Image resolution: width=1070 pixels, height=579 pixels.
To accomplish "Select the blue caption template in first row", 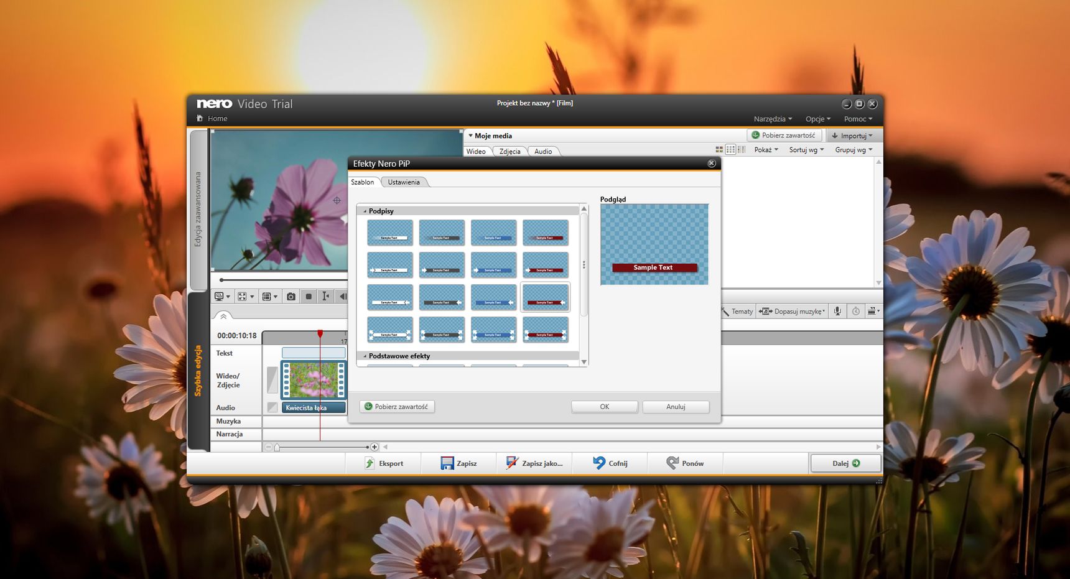I will [494, 233].
